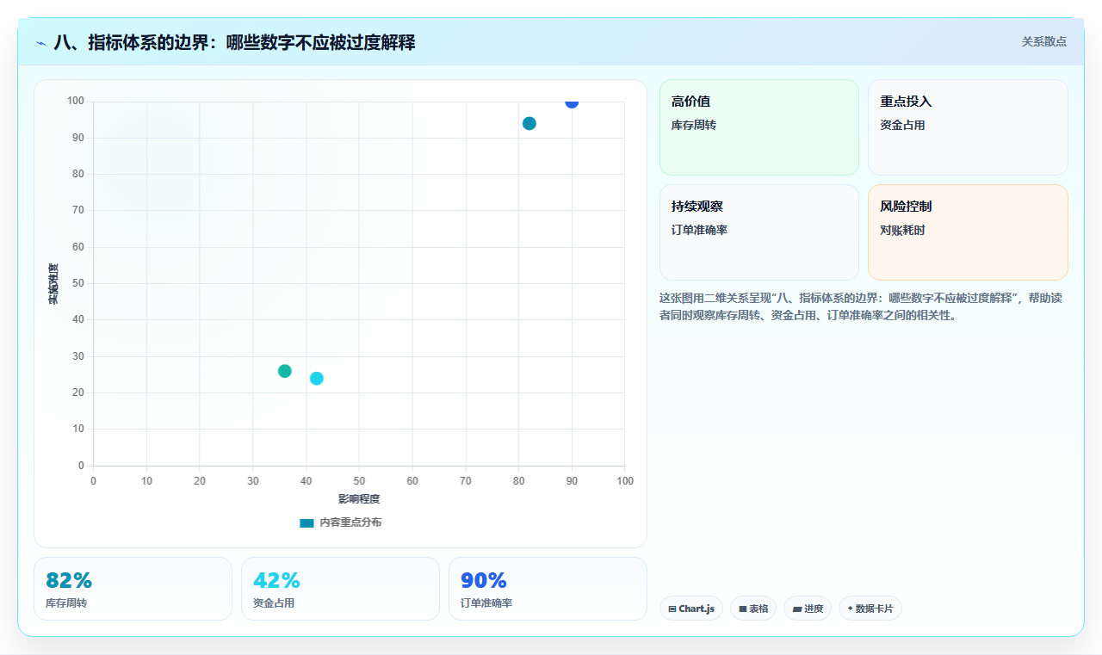Viewport: 1102px width, 655px height.
Task: Open the 重点投入 quadrant card
Action: point(968,127)
